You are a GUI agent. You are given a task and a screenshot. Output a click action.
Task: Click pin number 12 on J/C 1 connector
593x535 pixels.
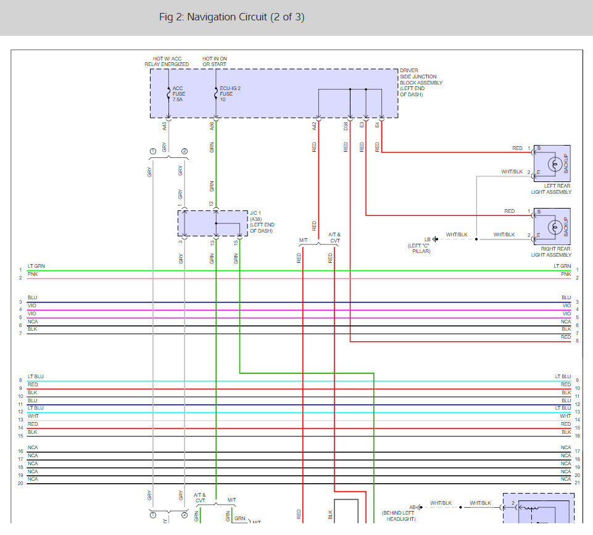pos(212,204)
